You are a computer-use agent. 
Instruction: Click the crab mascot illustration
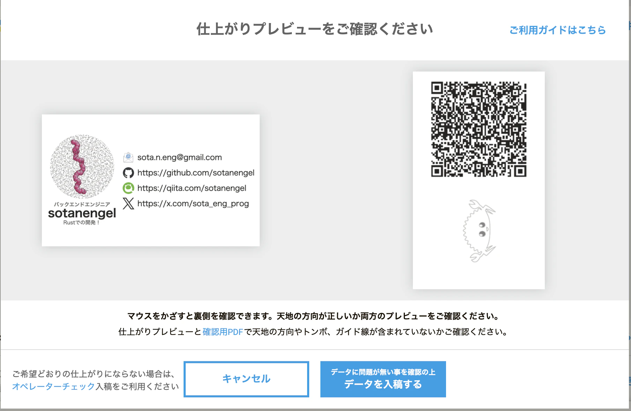(479, 231)
